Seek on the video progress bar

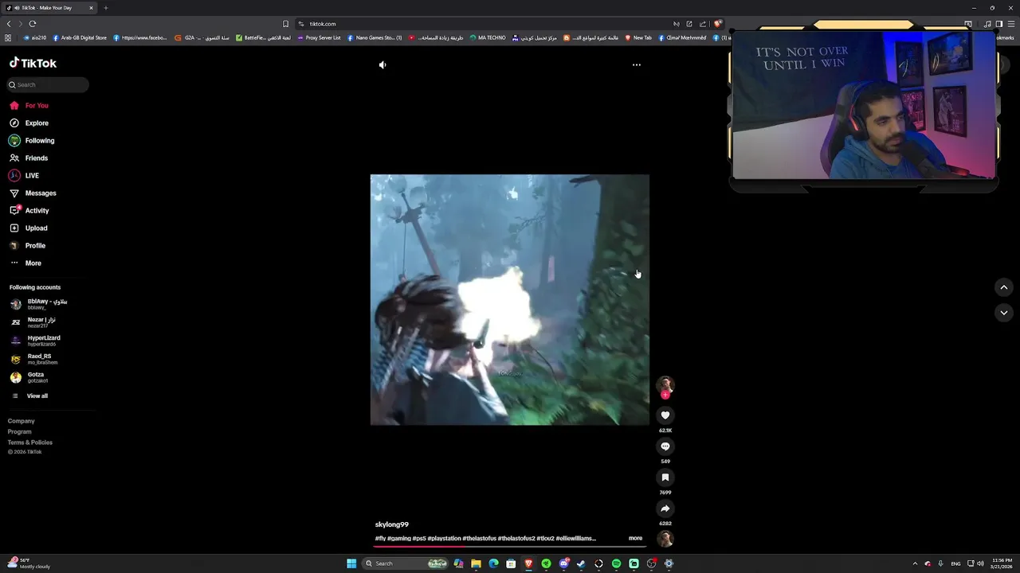510,546
